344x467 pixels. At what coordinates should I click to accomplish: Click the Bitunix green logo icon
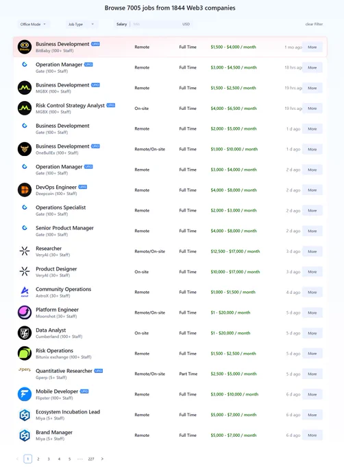(x=25, y=354)
